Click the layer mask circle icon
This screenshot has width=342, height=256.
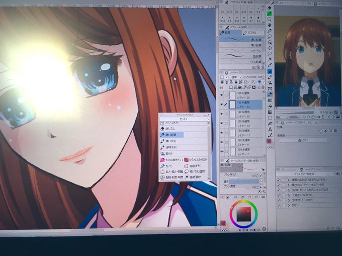pos(253,87)
